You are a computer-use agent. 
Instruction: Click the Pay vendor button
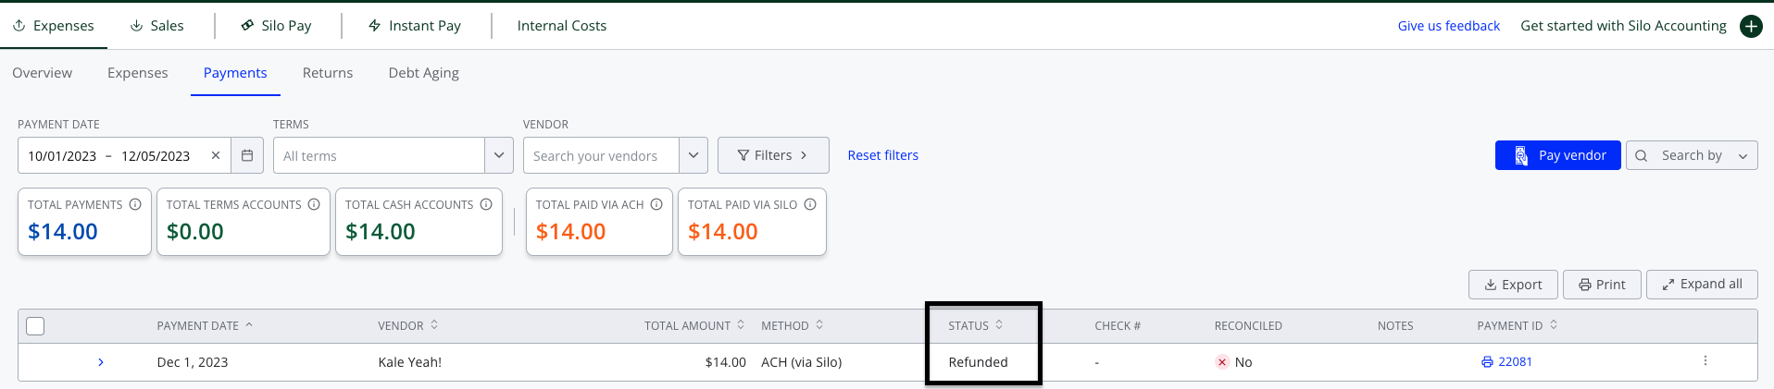[x=1558, y=155]
